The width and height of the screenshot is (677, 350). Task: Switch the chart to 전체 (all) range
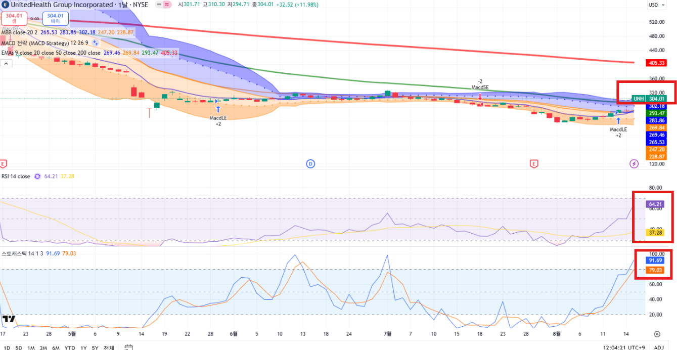(x=109, y=347)
